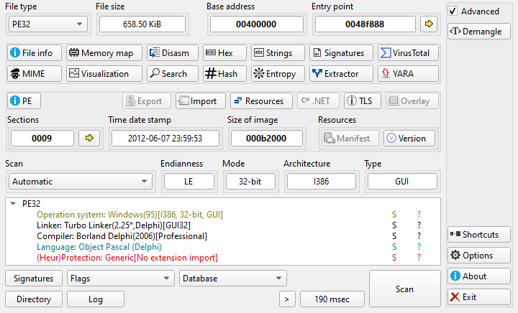Open the Hash calculator
518x313 pixels.
[220, 73]
